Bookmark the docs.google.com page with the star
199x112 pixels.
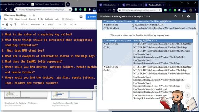pyautogui.click(x=70, y=10)
